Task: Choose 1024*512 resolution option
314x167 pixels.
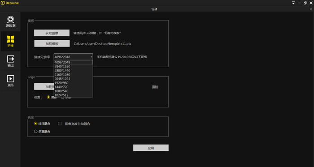Action: [73, 95]
